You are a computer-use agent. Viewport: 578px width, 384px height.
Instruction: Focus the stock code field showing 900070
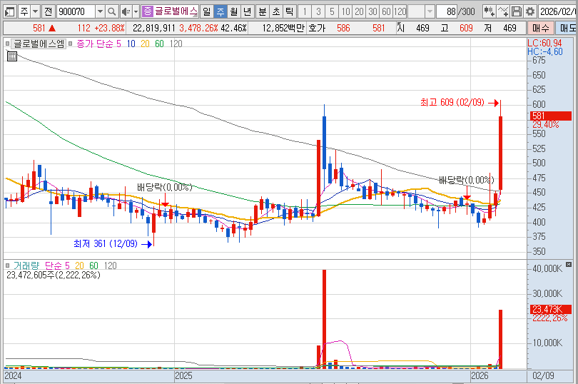(x=76, y=12)
